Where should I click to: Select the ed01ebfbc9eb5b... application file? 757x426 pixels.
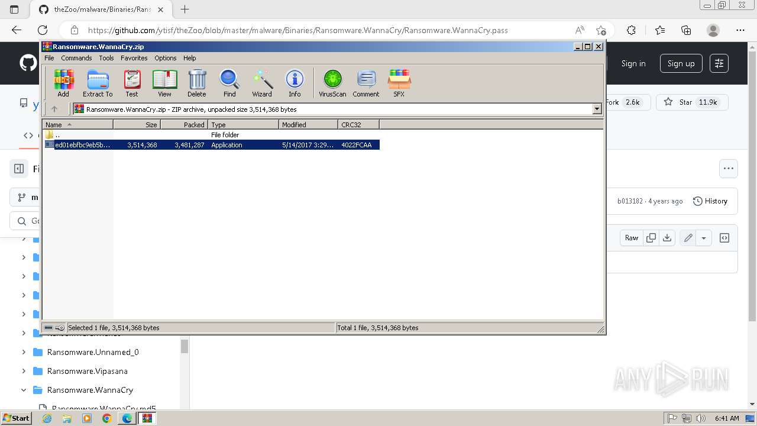212,145
